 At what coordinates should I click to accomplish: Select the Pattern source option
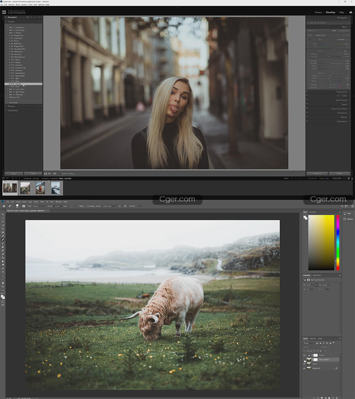(65, 206)
